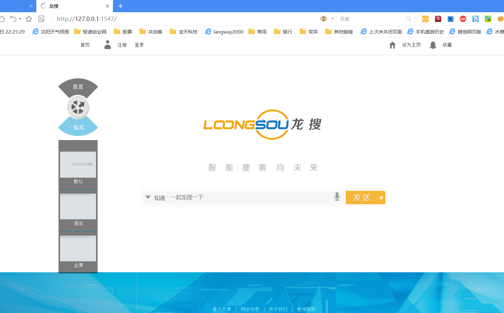Viewport: 504px width, 313px height.
Task: Open the 网站收录 footer link
Action: coord(250,309)
